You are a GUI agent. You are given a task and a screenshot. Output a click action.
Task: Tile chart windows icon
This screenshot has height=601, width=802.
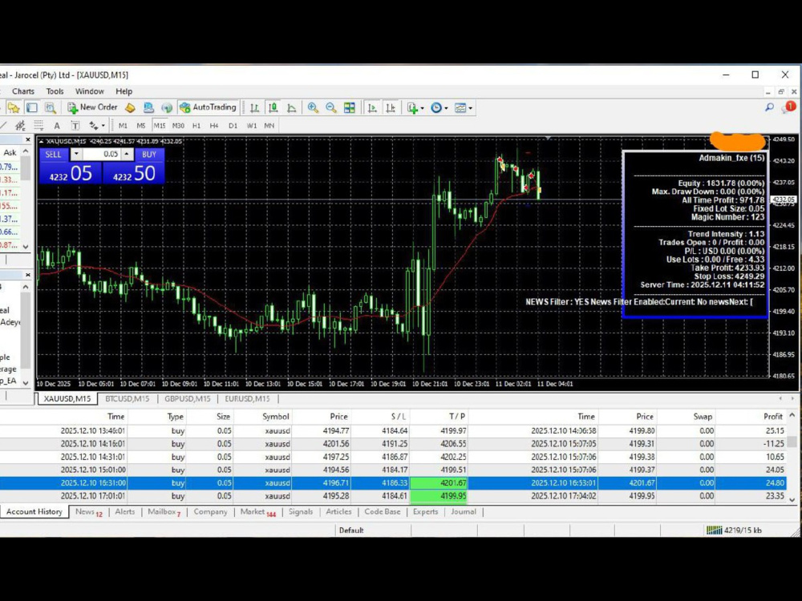(x=350, y=108)
